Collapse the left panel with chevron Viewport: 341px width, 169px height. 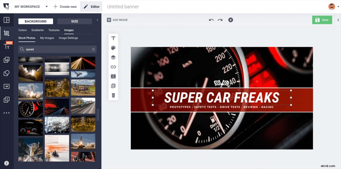pyautogui.click(x=98, y=20)
